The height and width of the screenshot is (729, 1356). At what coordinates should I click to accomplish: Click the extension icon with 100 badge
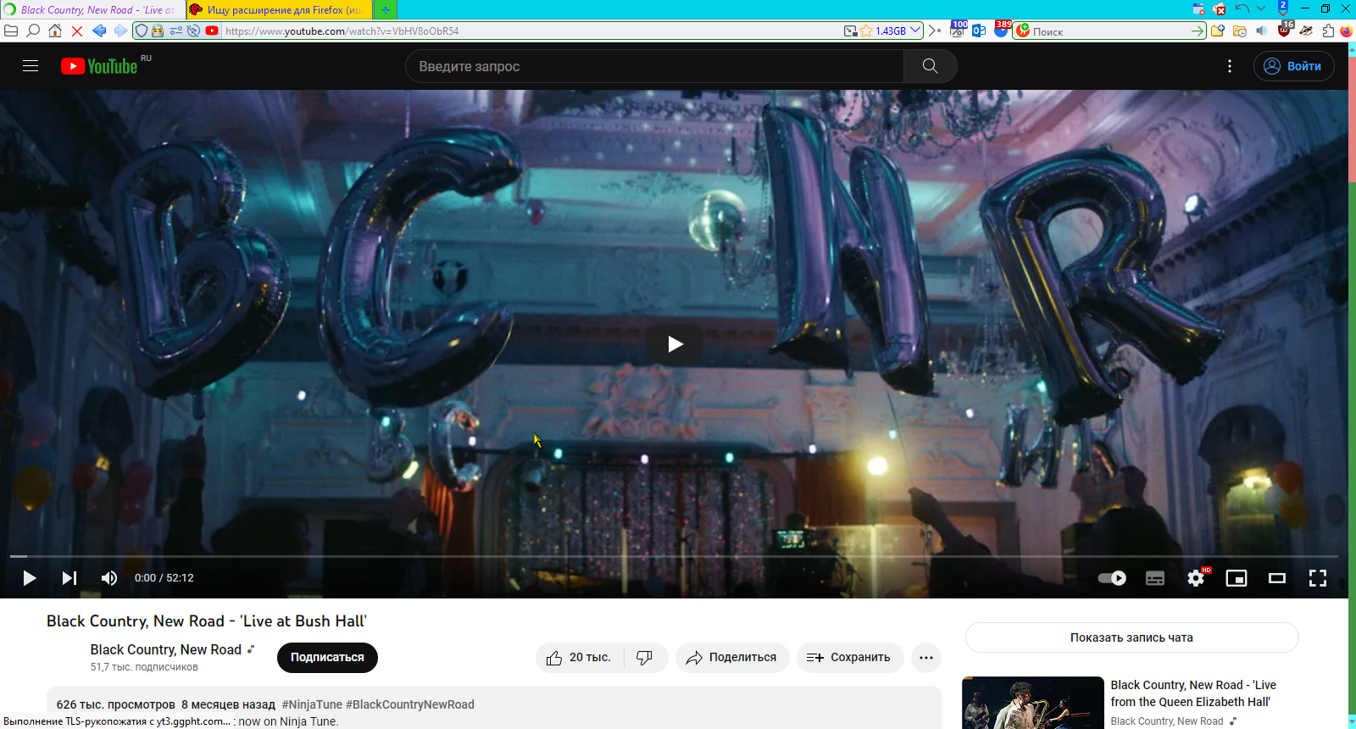click(959, 29)
